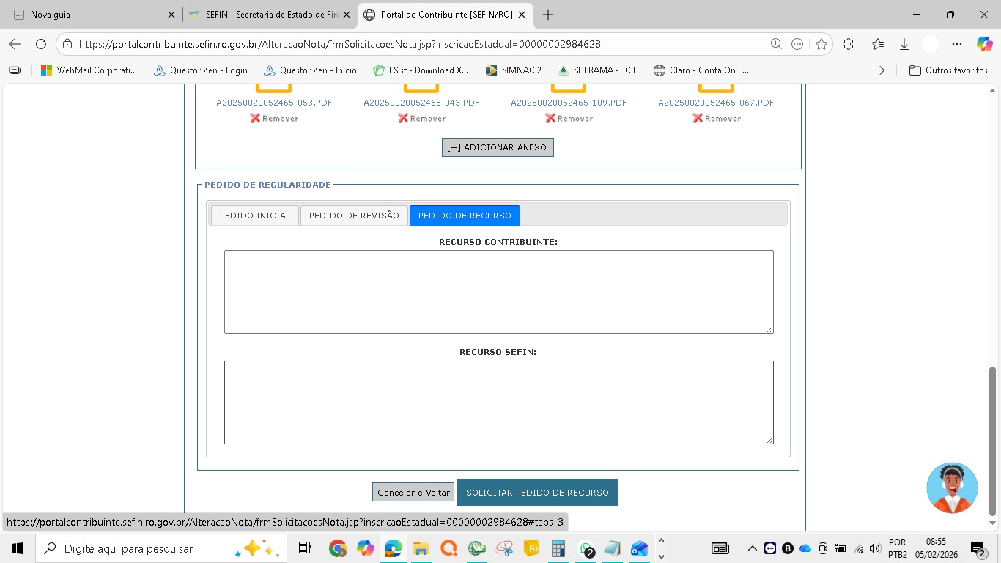Remove attachment A20250020052465-053.PDF

click(x=274, y=118)
